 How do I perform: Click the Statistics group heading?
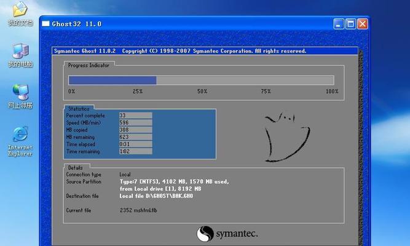79,109
